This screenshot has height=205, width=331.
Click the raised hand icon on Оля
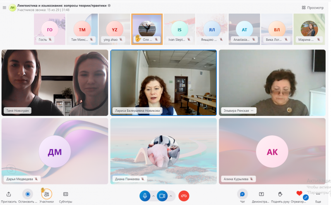point(138,38)
